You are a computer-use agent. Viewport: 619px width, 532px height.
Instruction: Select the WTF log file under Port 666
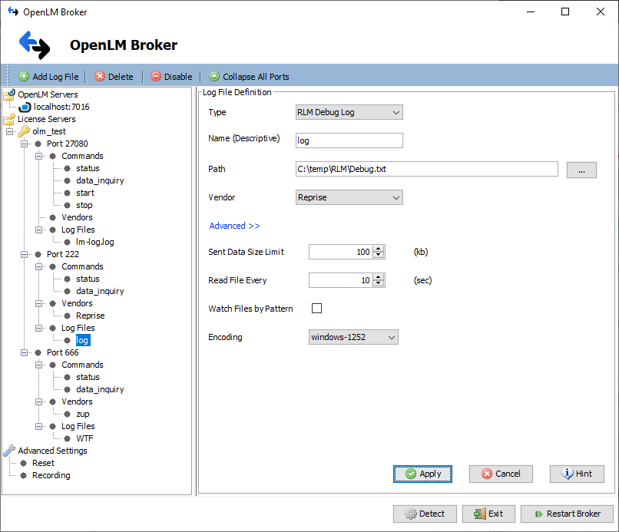click(83, 438)
